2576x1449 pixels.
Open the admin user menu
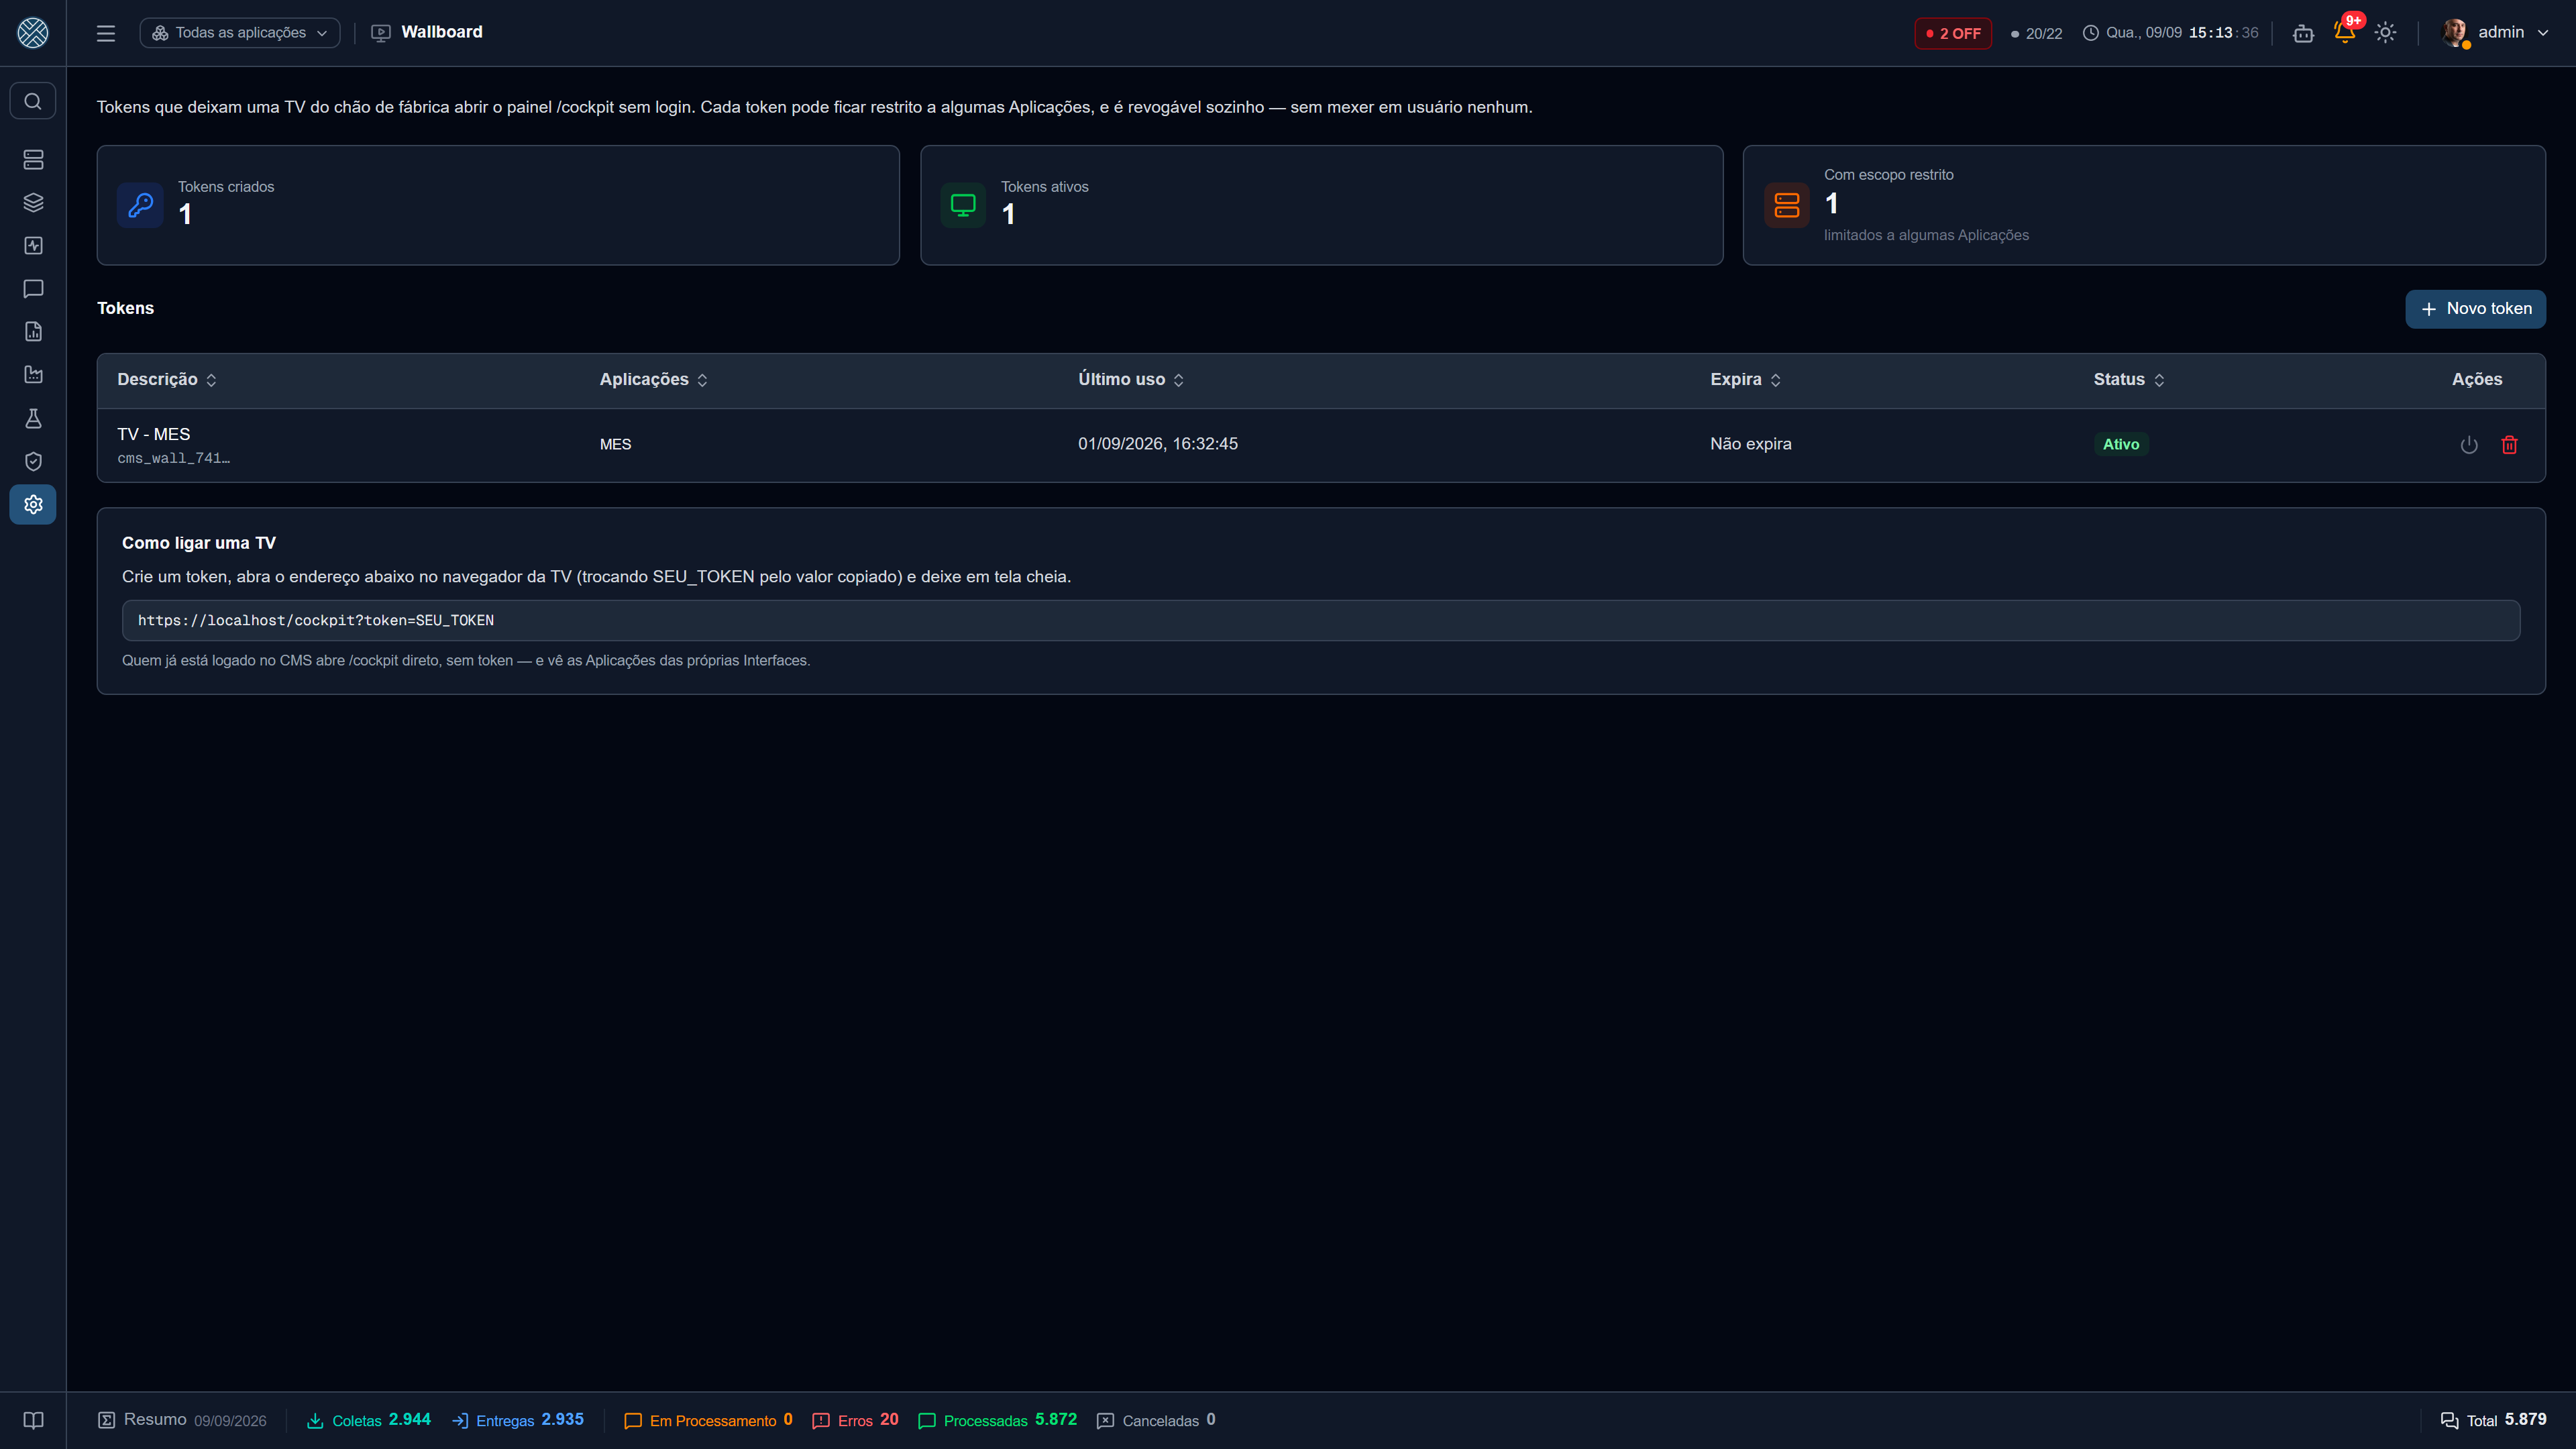(2495, 33)
